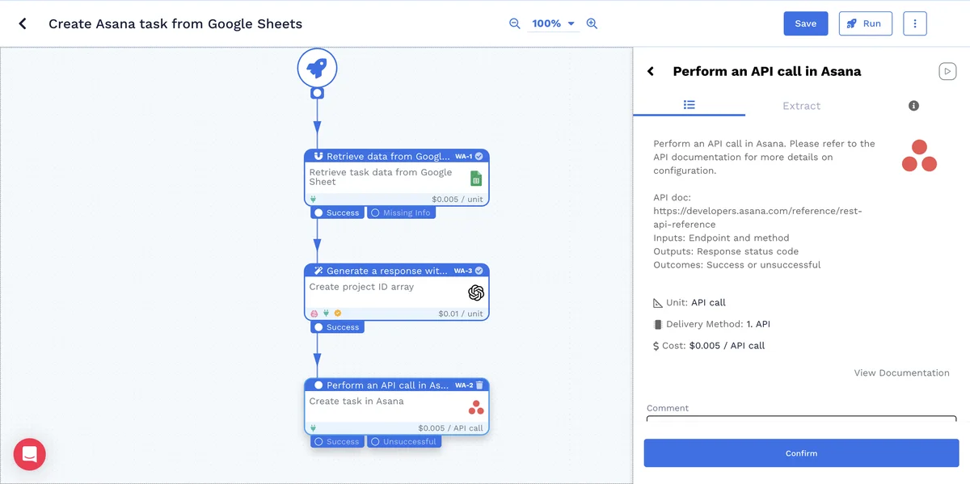Click the plug icon on WA-1 footer

pos(313,199)
